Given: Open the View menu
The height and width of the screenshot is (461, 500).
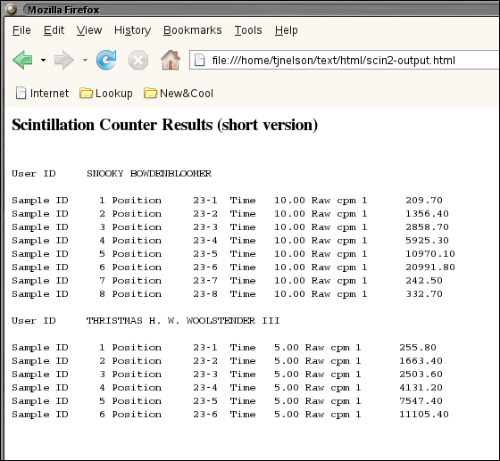Looking at the screenshot, I should point(89,30).
